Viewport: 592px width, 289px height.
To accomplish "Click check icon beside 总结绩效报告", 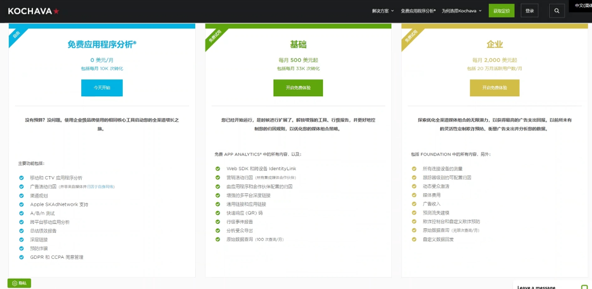I will click(x=21, y=230).
